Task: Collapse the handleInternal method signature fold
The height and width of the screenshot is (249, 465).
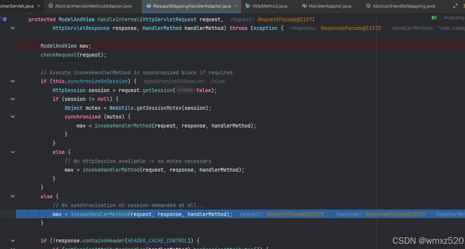Action: point(13,28)
